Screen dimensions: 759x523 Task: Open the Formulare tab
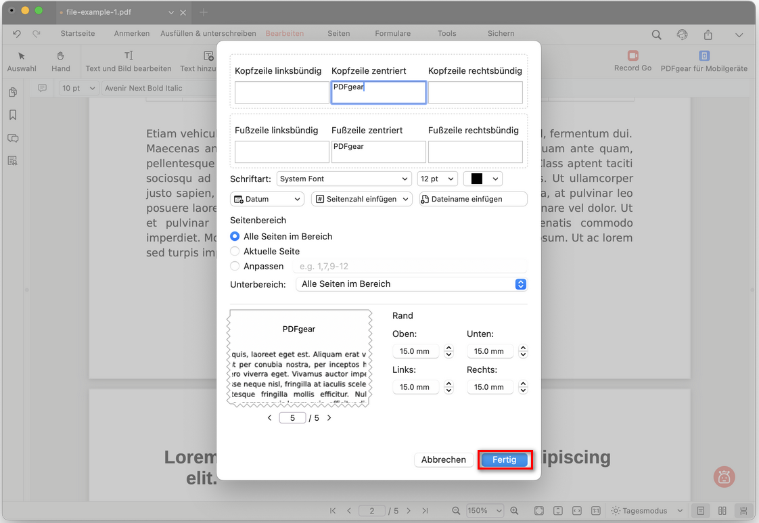pos(392,33)
